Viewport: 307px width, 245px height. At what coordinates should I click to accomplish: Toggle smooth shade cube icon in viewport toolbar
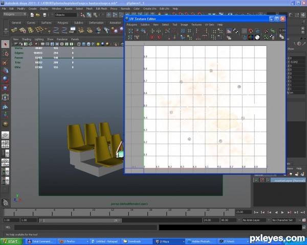tap(83, 44)
